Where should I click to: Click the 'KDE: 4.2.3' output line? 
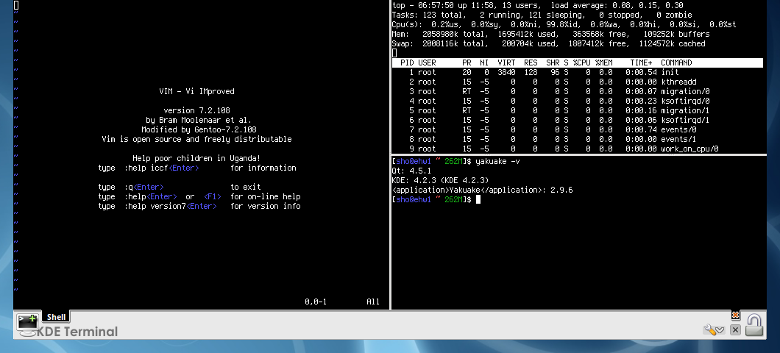click(440, 180)
